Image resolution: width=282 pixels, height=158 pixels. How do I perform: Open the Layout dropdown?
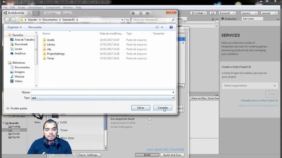269,13
